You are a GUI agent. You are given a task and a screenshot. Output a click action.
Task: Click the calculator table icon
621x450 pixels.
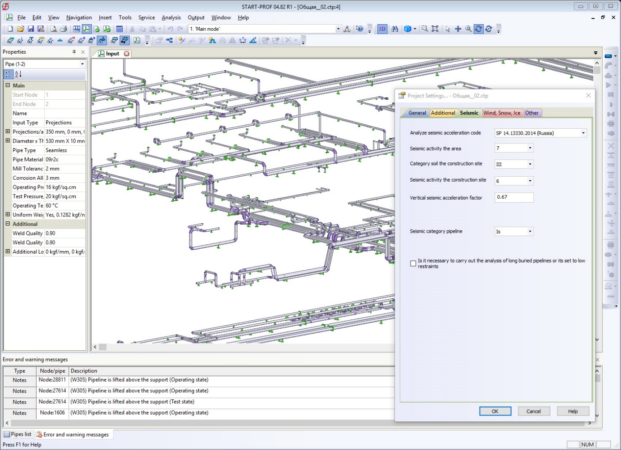tap(119, 29)
